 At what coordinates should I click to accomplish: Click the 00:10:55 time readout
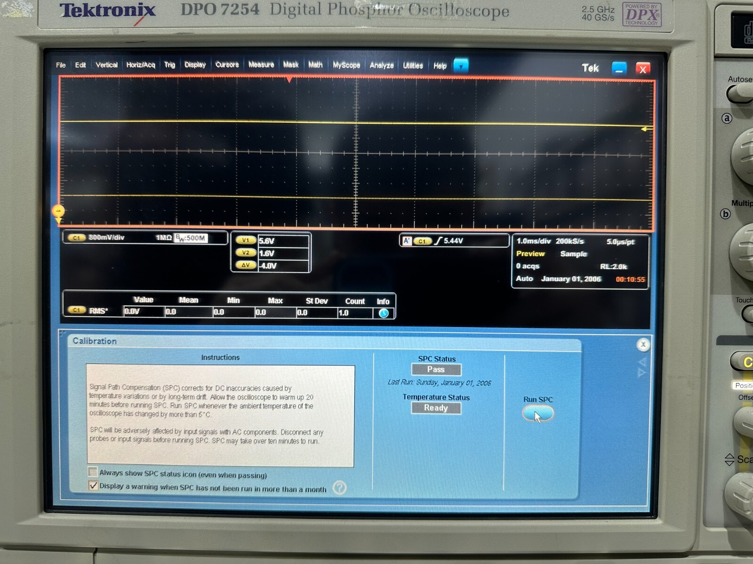(630, 279)
